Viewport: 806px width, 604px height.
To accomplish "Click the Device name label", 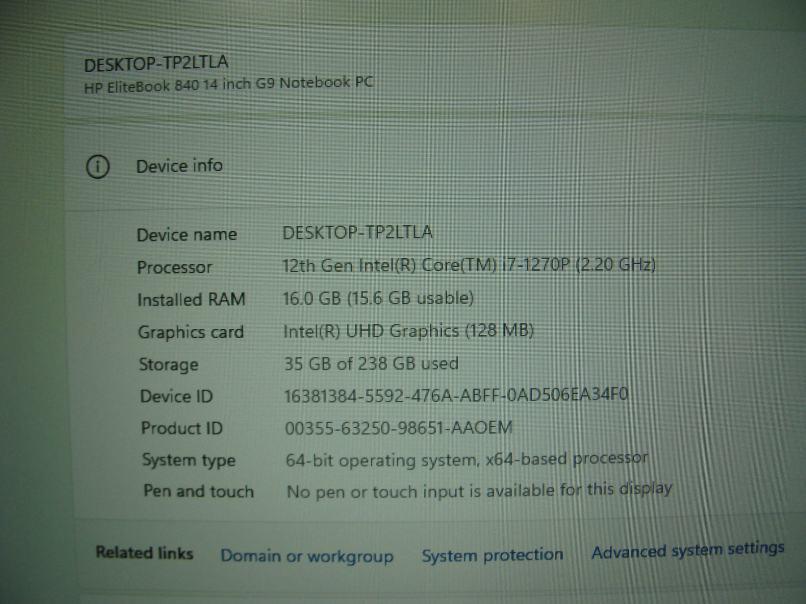I will 187,235.
